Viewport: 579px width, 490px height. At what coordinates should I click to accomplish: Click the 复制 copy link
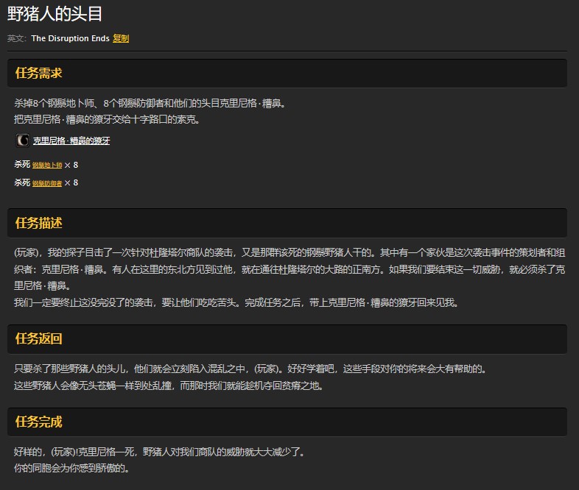click(x=121, y=38)
